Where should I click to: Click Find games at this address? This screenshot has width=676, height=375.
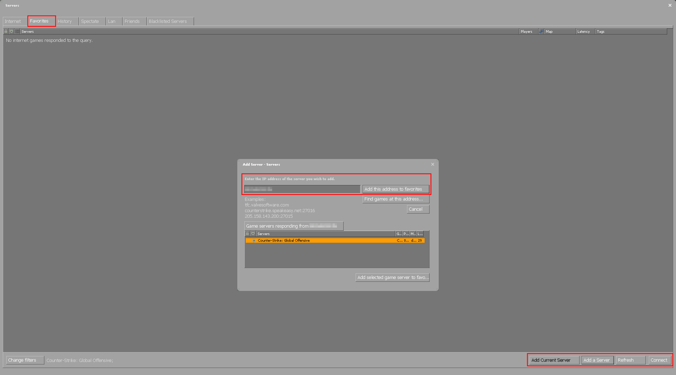click(x=396, y=199)
